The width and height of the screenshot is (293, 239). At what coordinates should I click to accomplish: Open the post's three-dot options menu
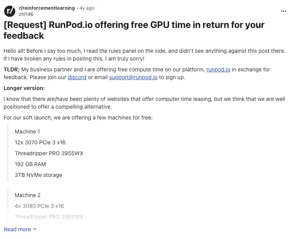(284, 11)
